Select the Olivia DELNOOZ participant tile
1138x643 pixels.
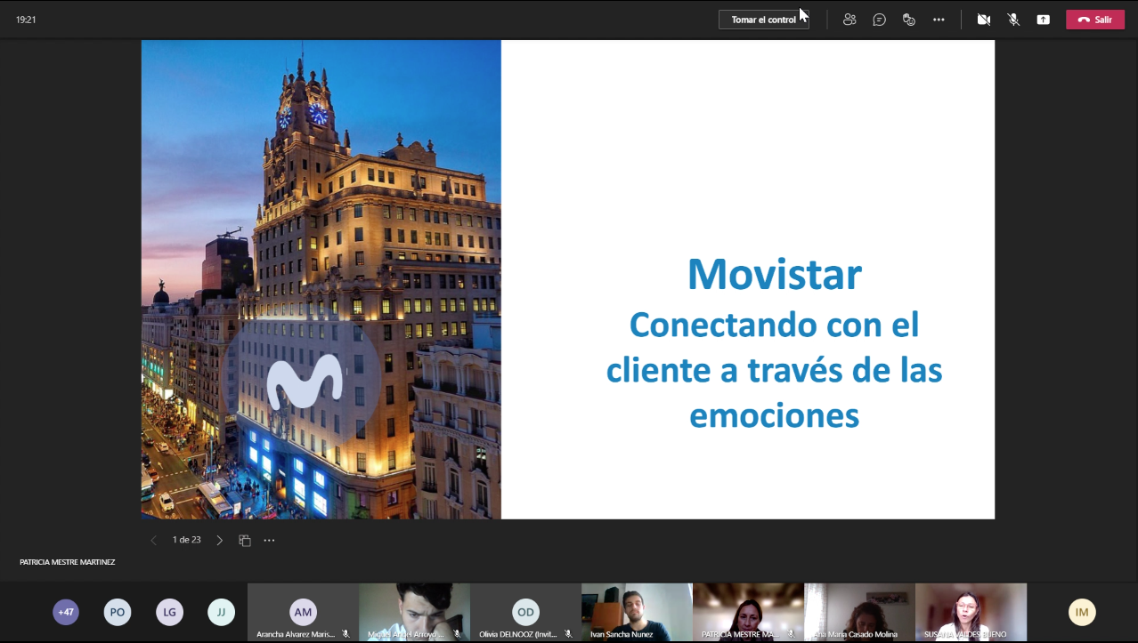525,612
